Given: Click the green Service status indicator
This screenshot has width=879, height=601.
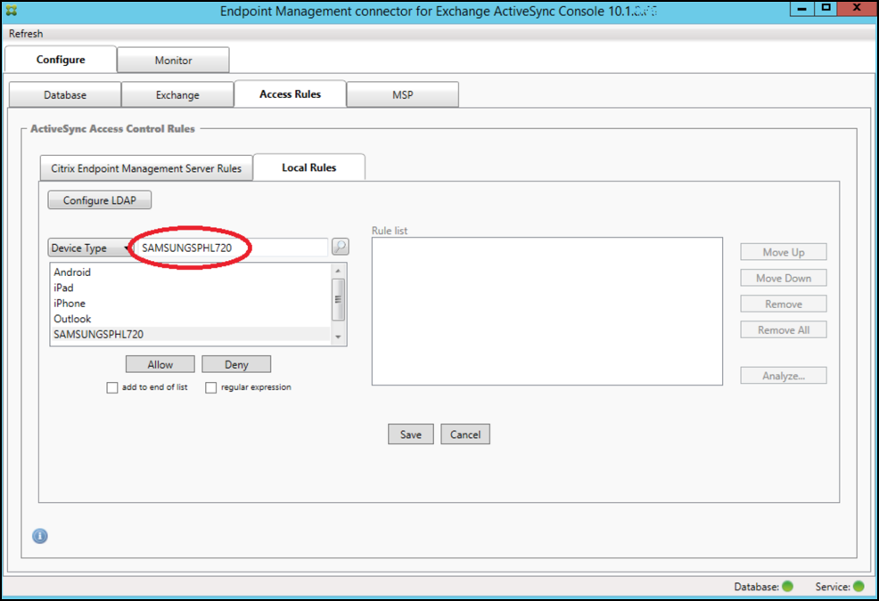Looking at the screenshot, I should point(858,587).
